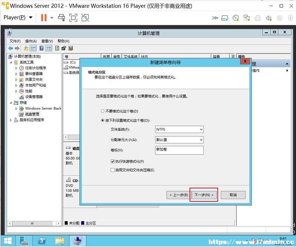Screen dimensions: 296x247
Task: Collapse the 系统工具 tree node
Action: coord(11,62)
